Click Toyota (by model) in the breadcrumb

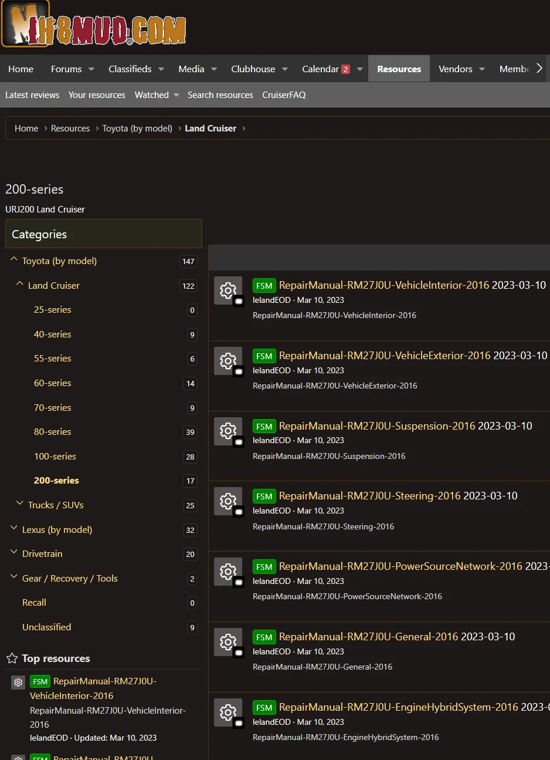click(137, 129)
